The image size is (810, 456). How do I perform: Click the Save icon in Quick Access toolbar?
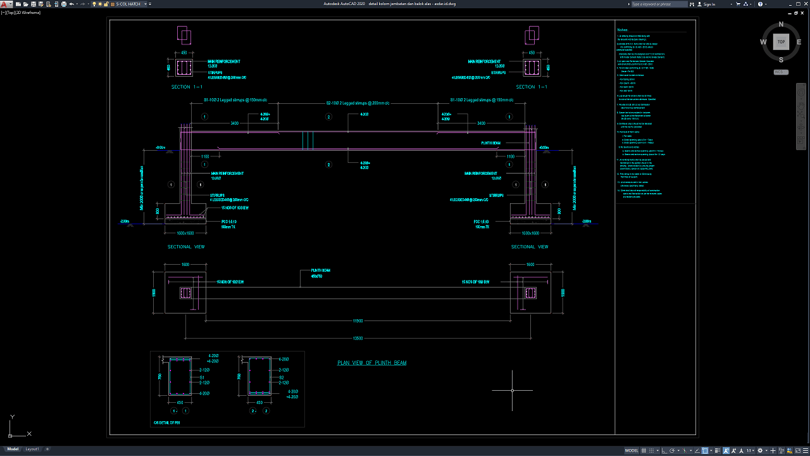click(33, 4)
